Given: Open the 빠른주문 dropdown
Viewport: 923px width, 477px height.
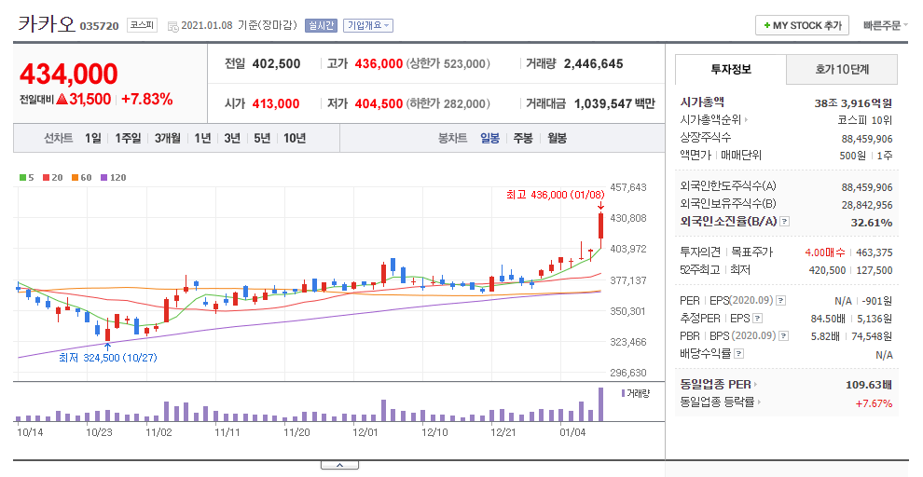Looking at the screenshot, I should tap(886, 25).
